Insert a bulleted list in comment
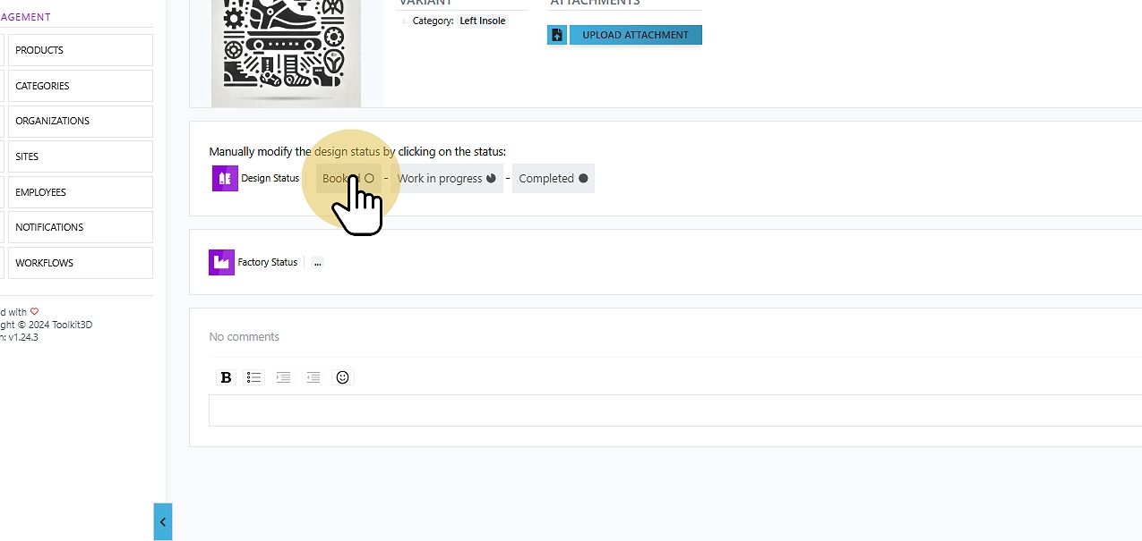 click(x=254, y=377)
